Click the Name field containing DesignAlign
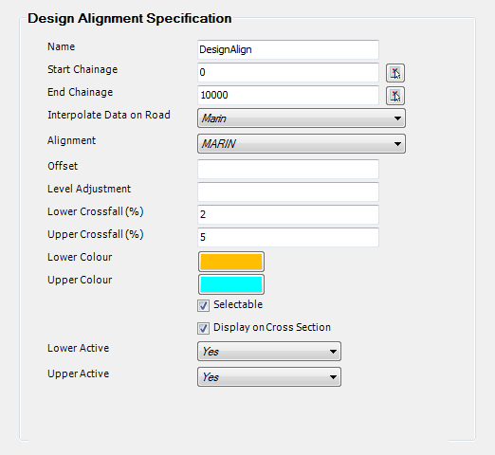The width and height of the screenshot is (495, 455). pos(288,49)
